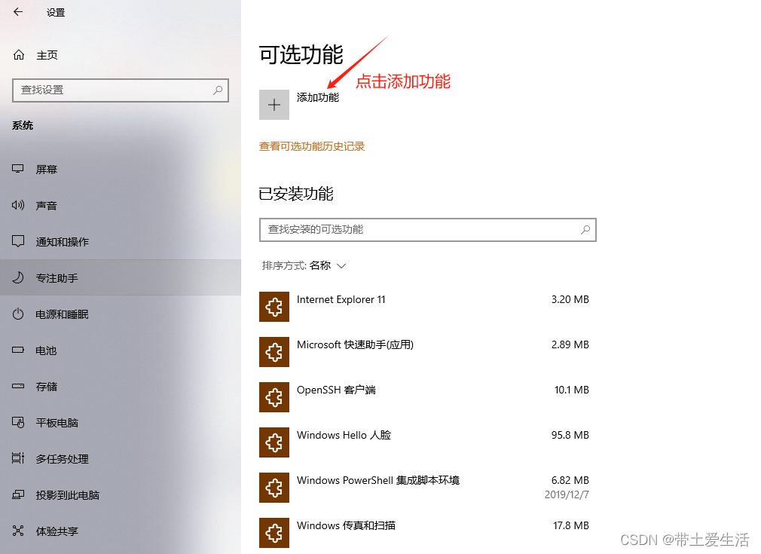
Task: Click the 电源和睡眠 power icon
Action: tap(18, 314)
